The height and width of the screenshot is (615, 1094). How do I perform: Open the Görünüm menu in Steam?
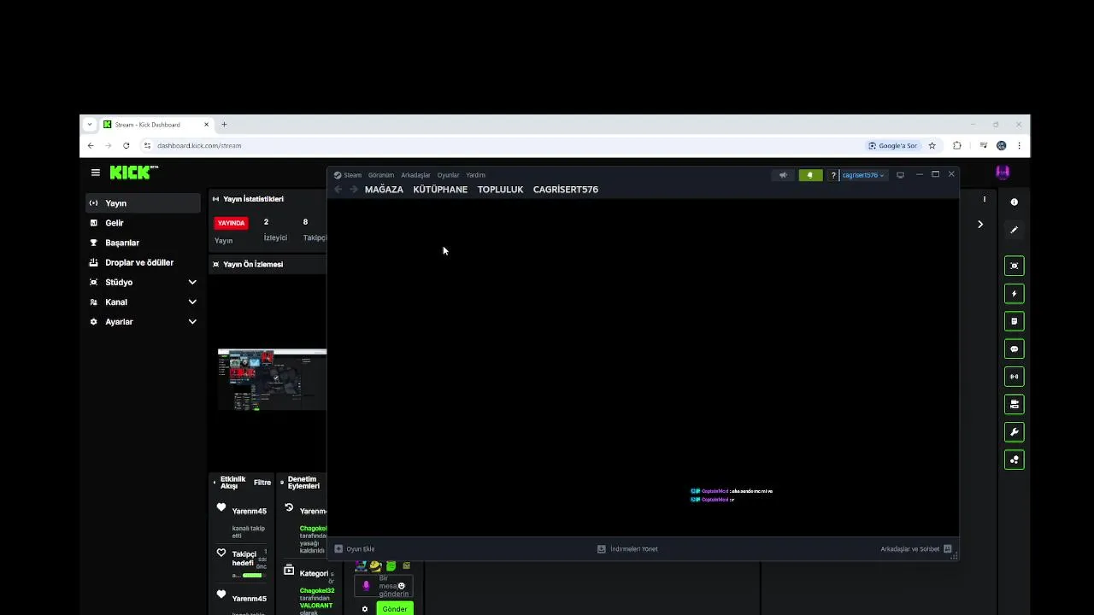tap(381, 175)
